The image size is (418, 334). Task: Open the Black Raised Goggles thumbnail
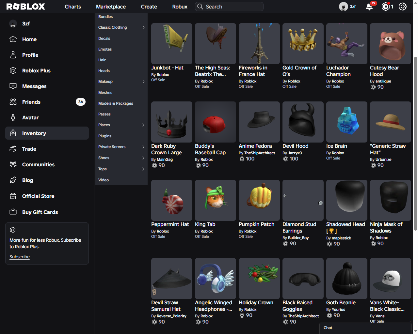(x=303, y=279)
